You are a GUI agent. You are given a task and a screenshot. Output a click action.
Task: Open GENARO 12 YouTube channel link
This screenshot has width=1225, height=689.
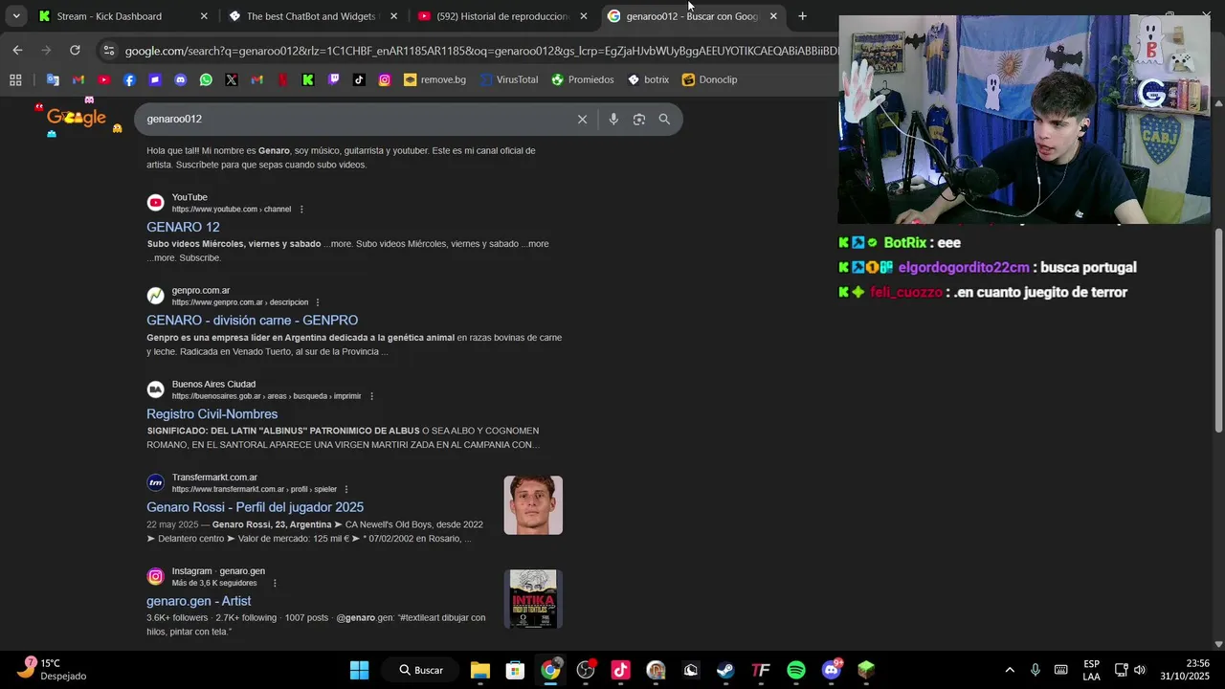pyautogui.click(x=183, y=227)
